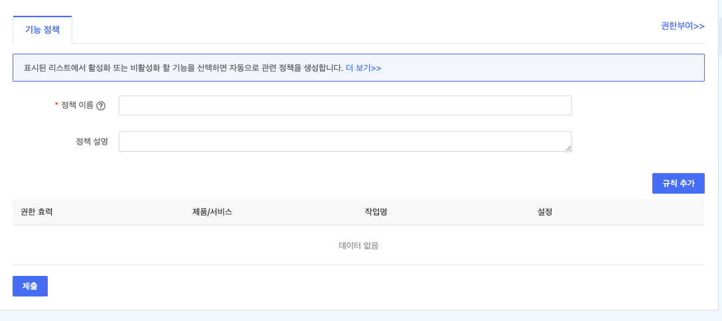Submit the form with 제출 button
Screen dimensions: 722x321
tap(30, 286)
